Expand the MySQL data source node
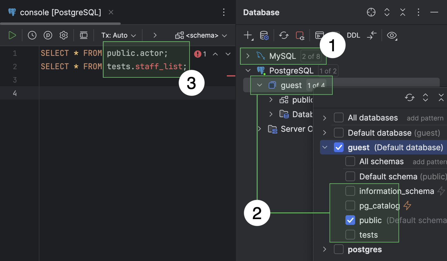 click(248, 56)
